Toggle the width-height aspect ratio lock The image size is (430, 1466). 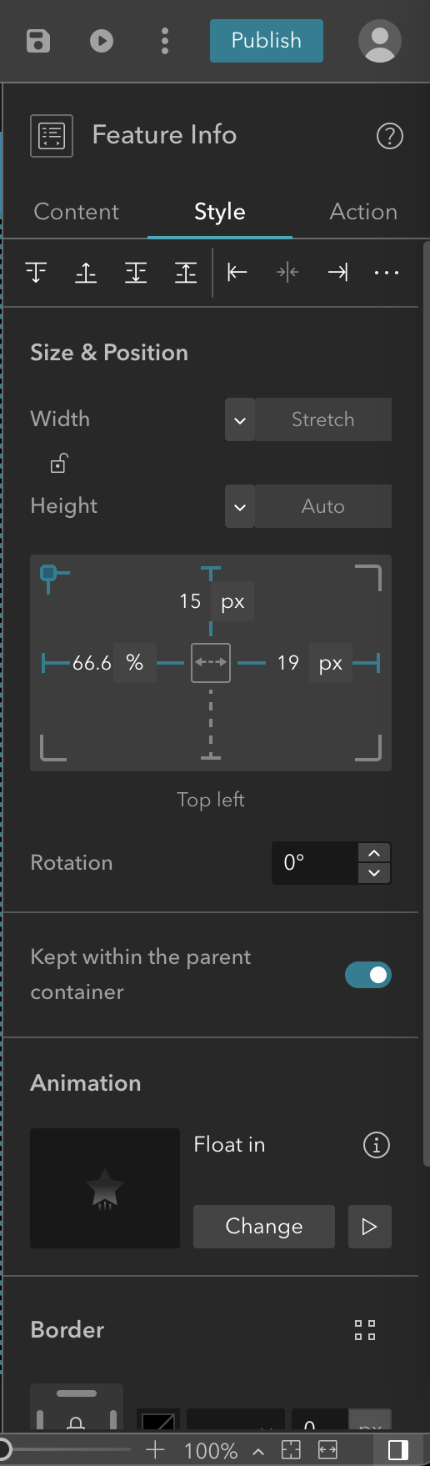click(x=58, y=463)
